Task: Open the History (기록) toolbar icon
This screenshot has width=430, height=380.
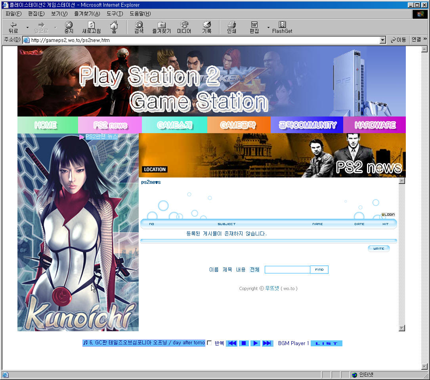Action: click(x=206, y=27)
